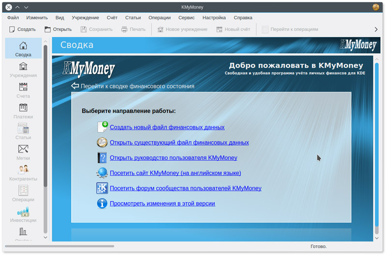
Task: Click the coin icon beside the open existing file link
Action: (102, 142)
